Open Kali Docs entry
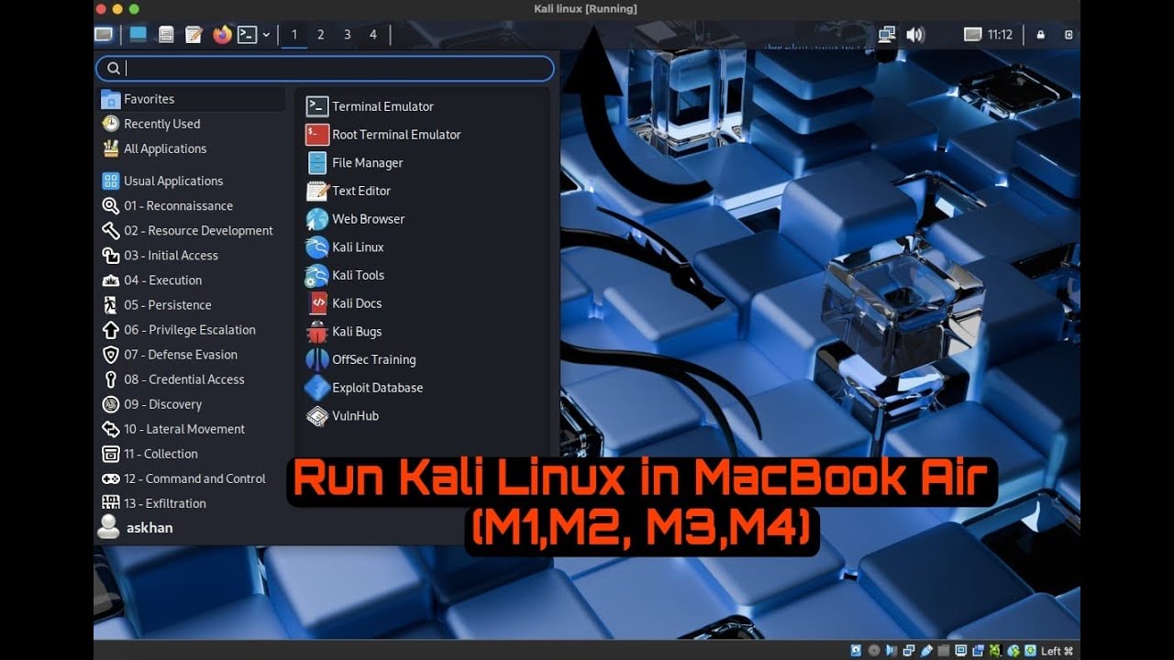 coord(344,303)
